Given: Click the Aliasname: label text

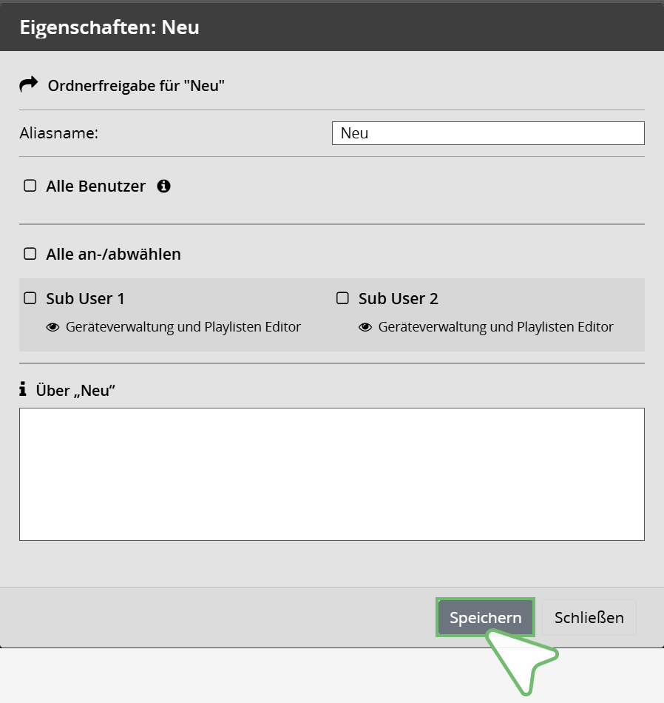Looking at the screenshot, I should 59,133.
